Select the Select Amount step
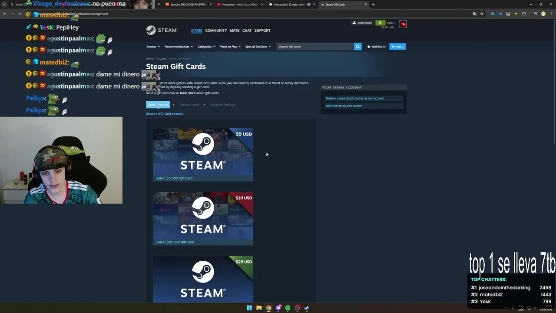The image size is (556, 313). 158,105
